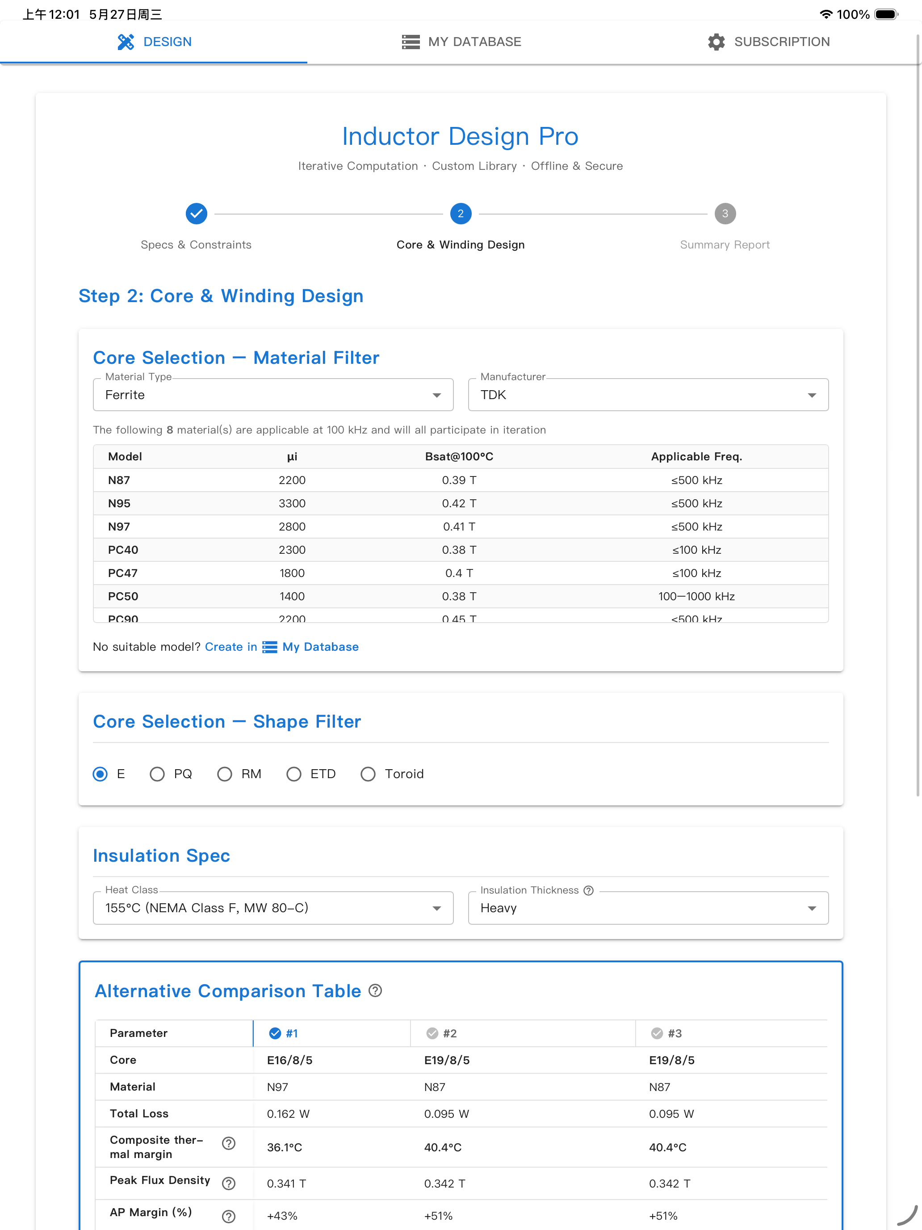The width and height of the screenshot is (922, 1230).
Task: Select the PC40 material row
Action: point(461,550)
